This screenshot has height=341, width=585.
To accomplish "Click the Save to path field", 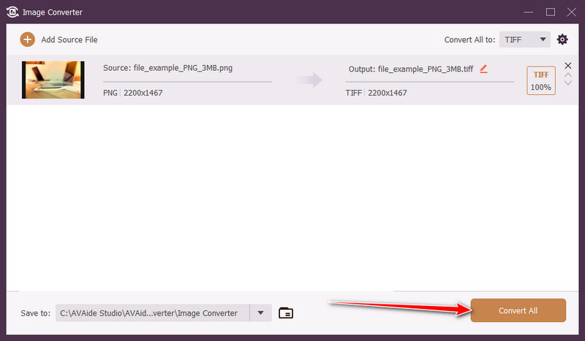I will [152, 313].
